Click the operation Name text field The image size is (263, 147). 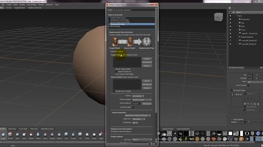coord(134,10)
